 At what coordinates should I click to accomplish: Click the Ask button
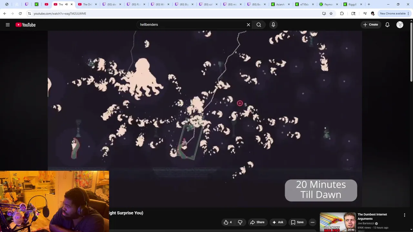pyautogui.click(x=277, y=222)
